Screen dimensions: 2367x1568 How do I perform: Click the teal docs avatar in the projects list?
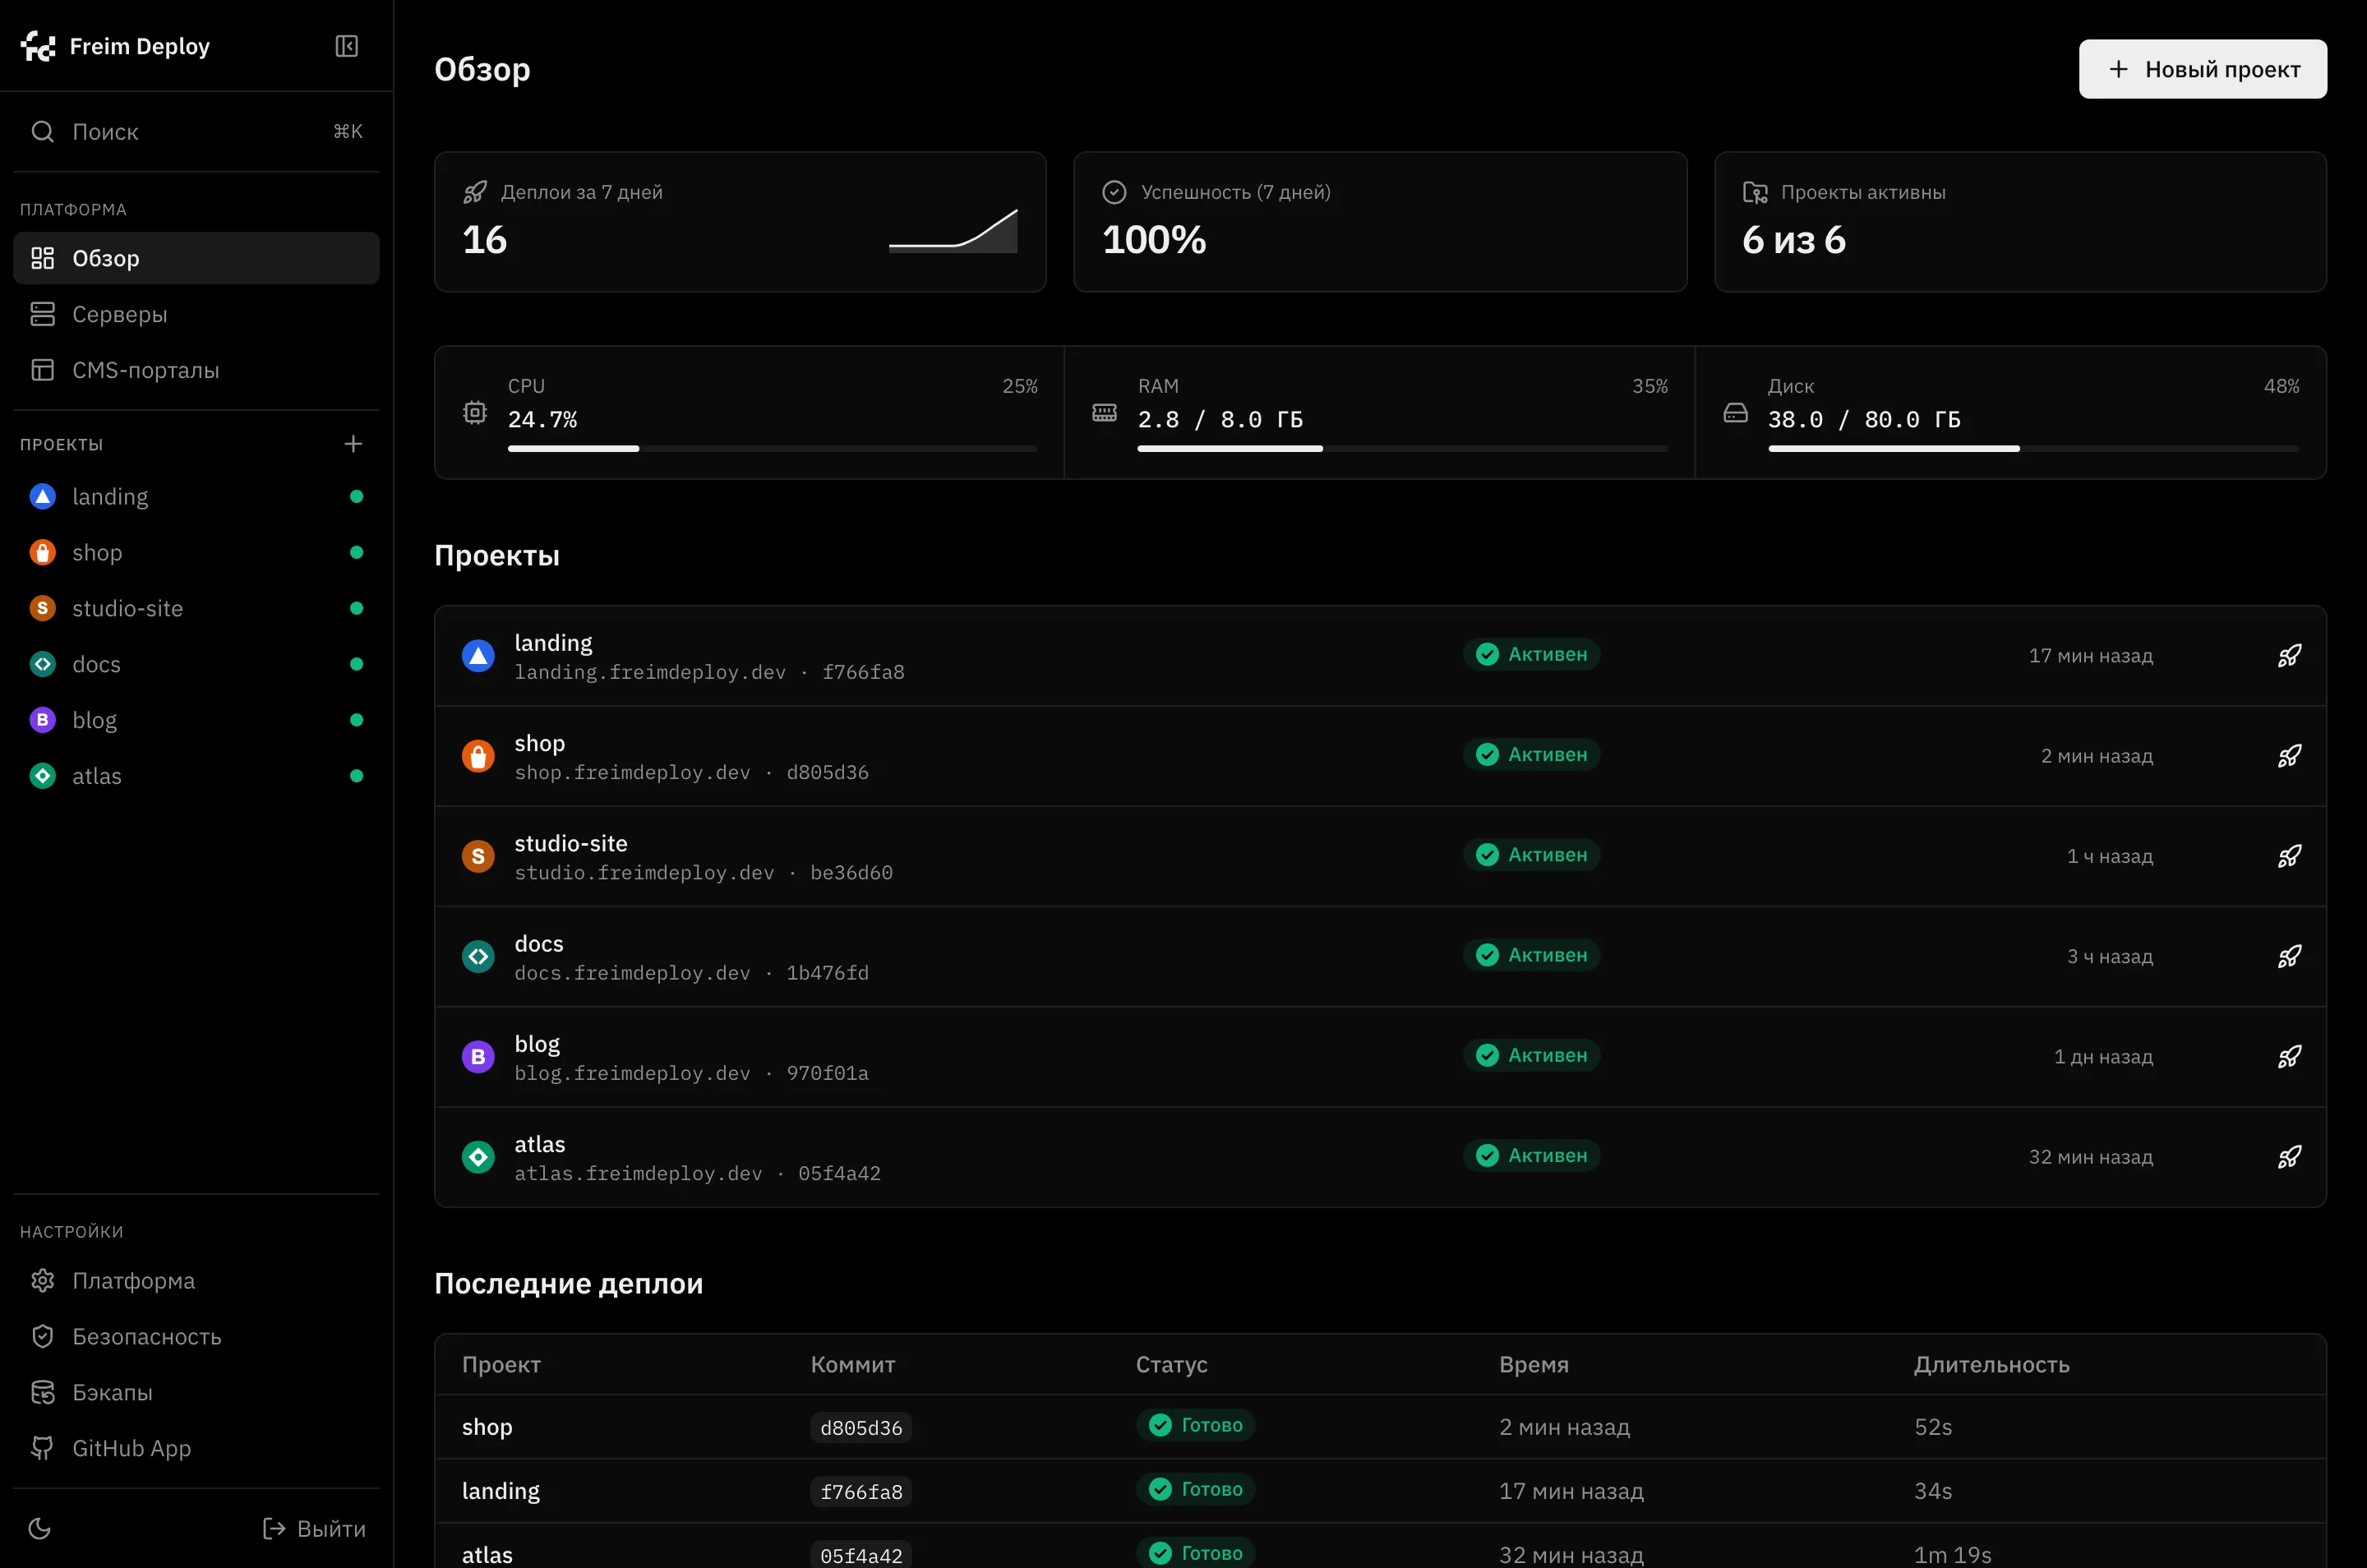(478, 956)
